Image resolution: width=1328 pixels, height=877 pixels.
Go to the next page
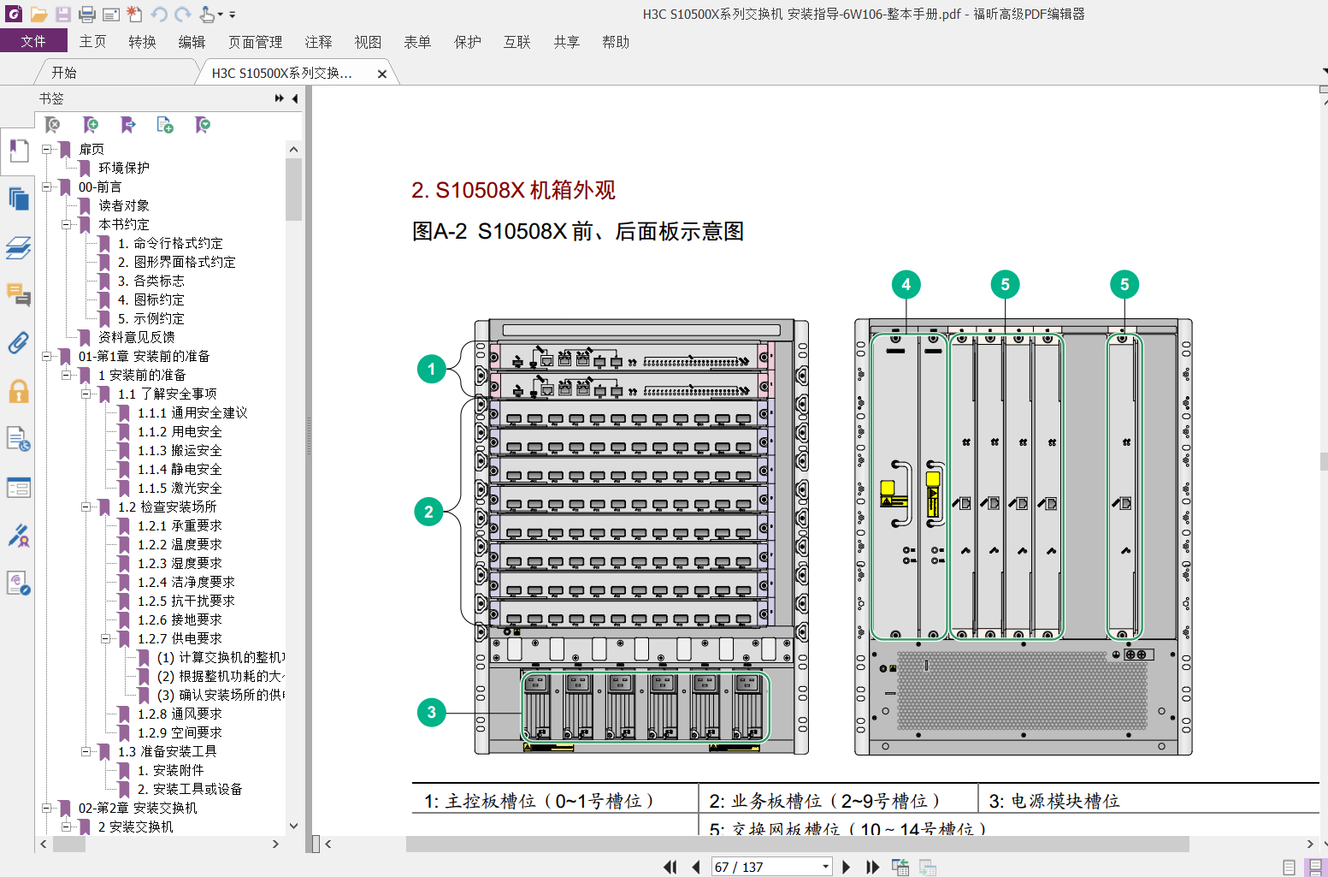[x=847, y=867]
